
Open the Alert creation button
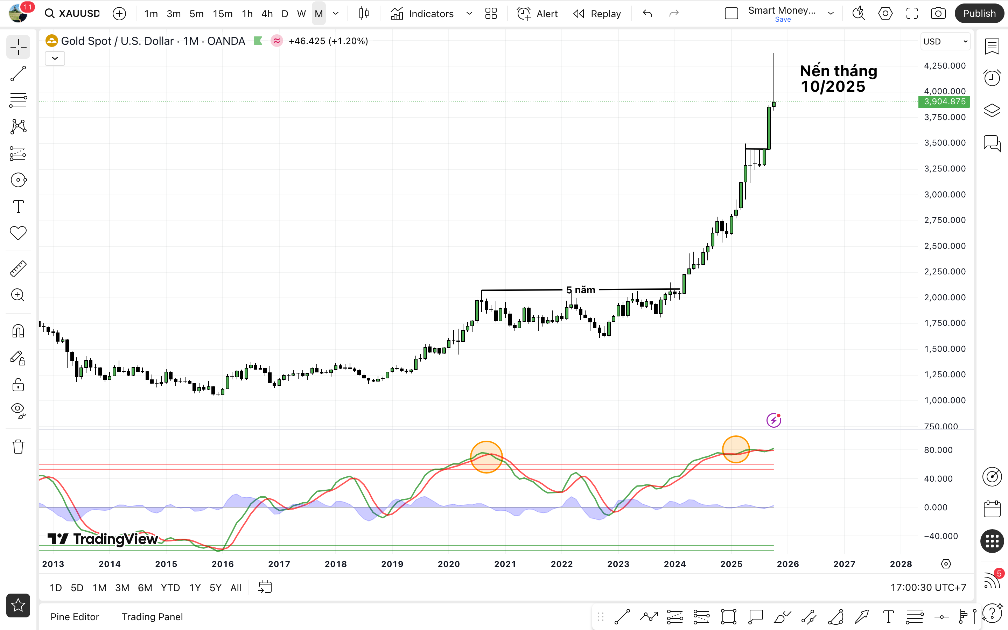pyautogui.click(x=537, y=13)
